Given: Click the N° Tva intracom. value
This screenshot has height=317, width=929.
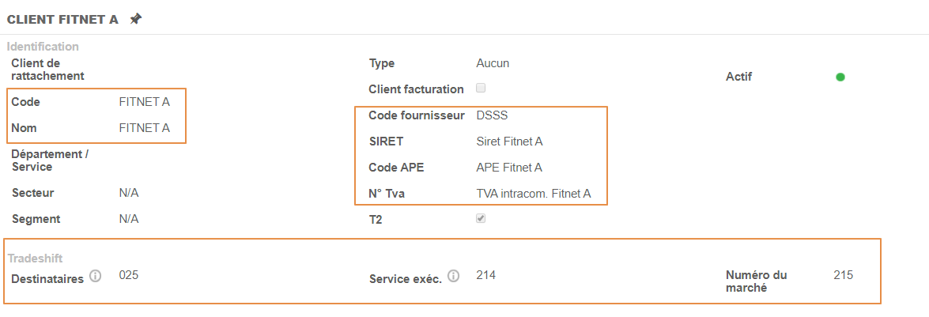Looking at the screenshot, I should click(534, 194).
